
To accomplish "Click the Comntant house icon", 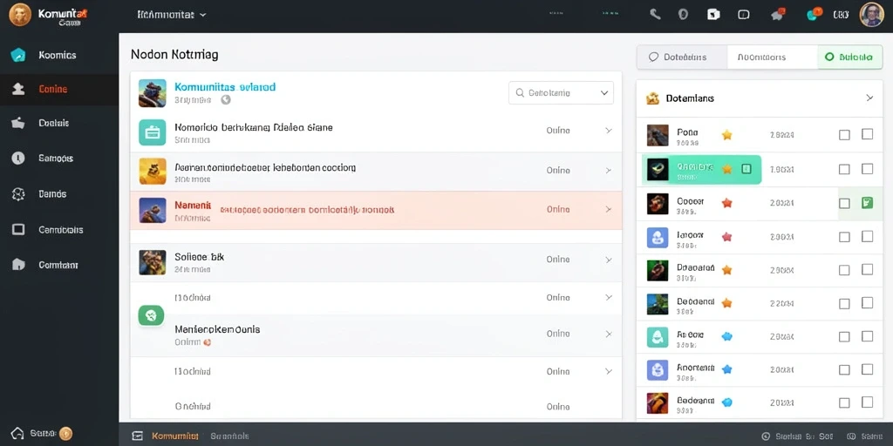I will pyautogui.click(x=18, y=265).
